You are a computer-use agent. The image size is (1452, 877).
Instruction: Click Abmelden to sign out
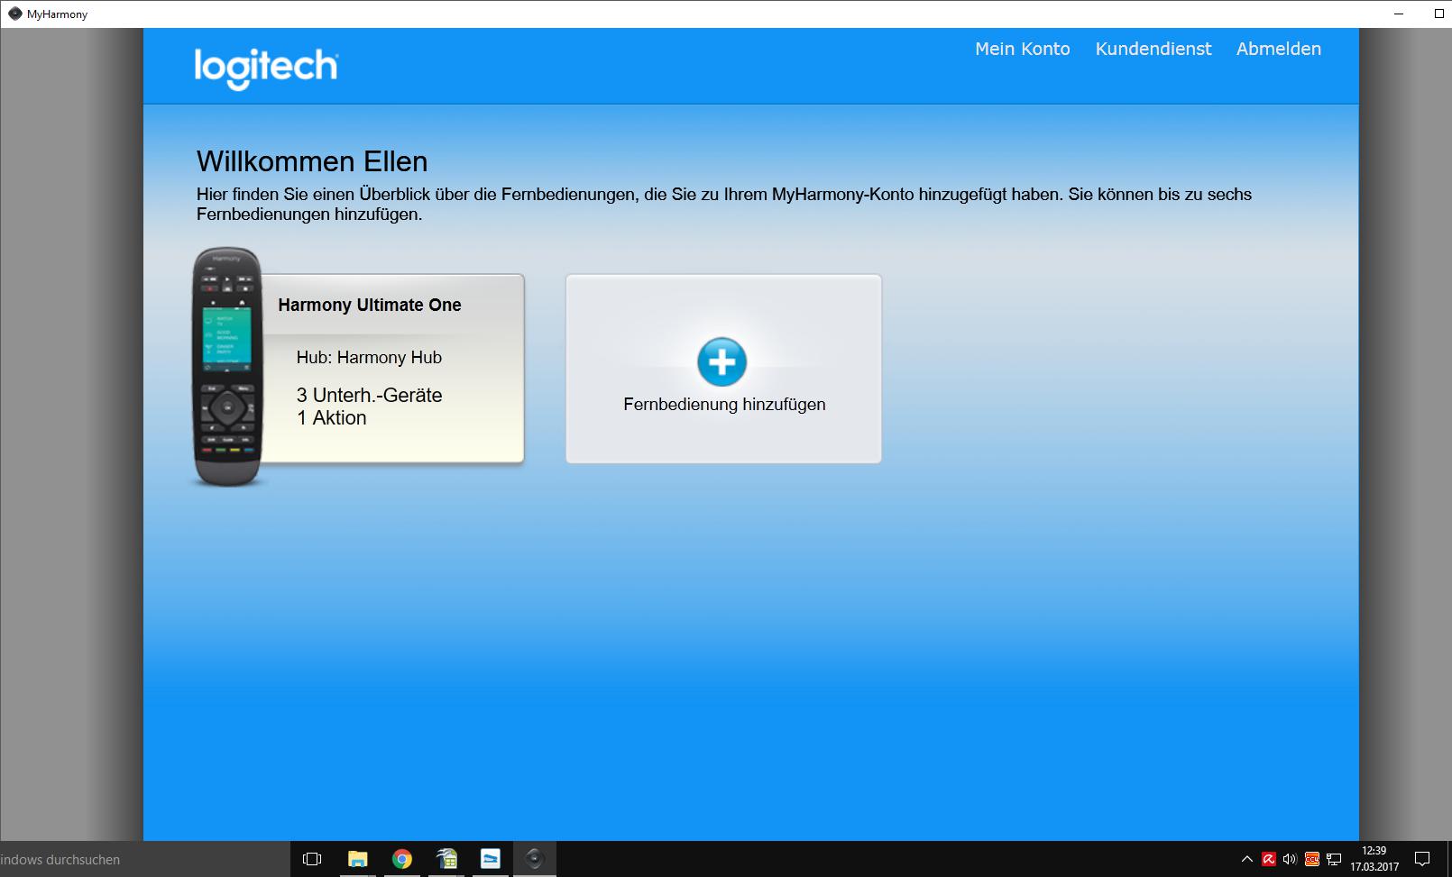1278,50
